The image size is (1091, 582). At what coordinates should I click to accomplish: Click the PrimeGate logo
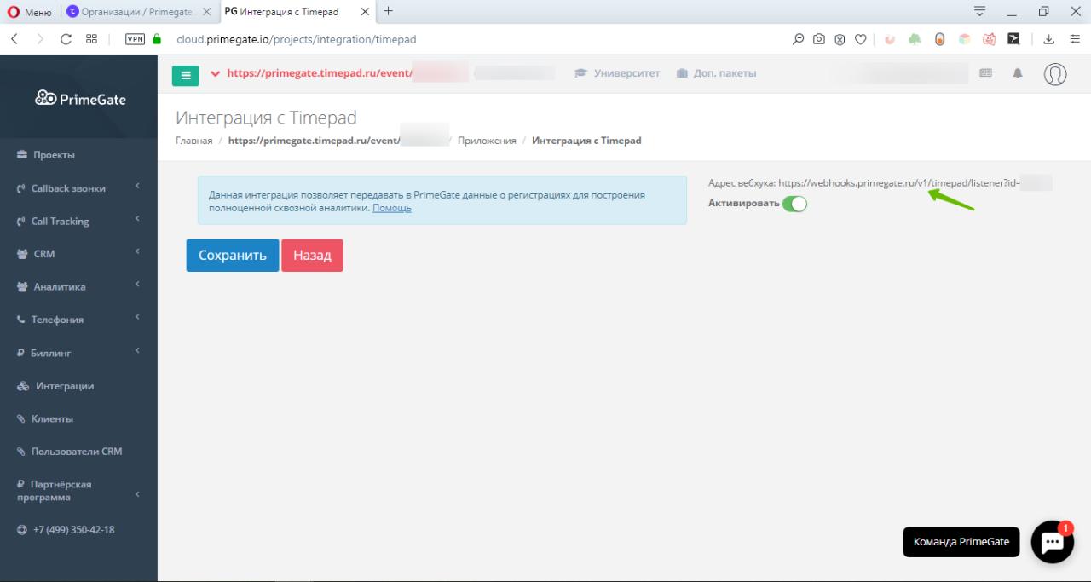[80, 98]
